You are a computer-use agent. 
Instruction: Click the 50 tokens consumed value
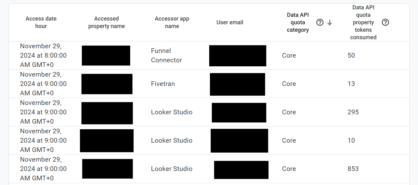(351, 55)
